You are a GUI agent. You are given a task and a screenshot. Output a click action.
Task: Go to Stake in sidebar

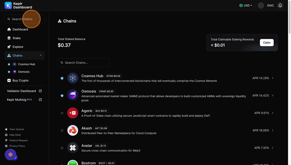[16, 38]
